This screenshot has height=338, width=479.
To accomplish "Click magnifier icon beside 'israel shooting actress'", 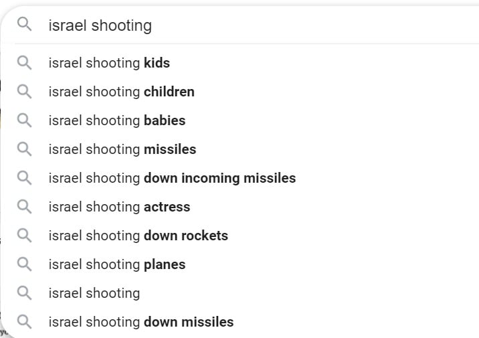I will click(25, 207).
